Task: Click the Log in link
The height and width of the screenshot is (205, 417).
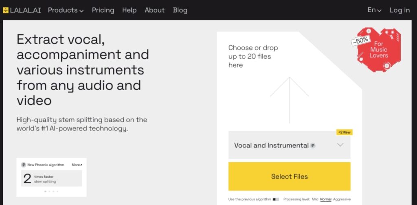Action: pos(400,10)
